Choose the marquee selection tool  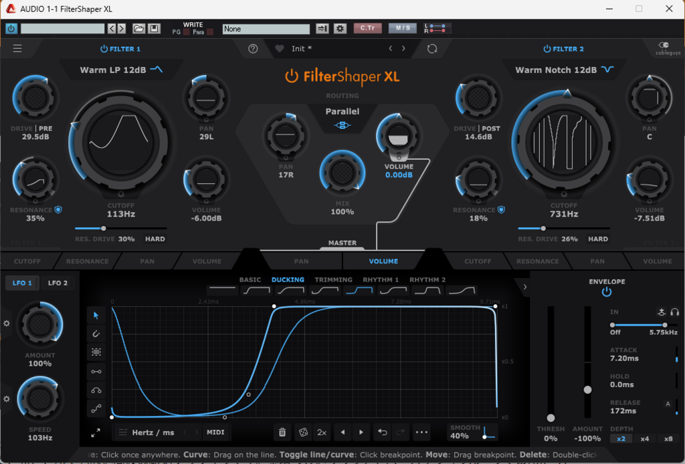point(96,352)
